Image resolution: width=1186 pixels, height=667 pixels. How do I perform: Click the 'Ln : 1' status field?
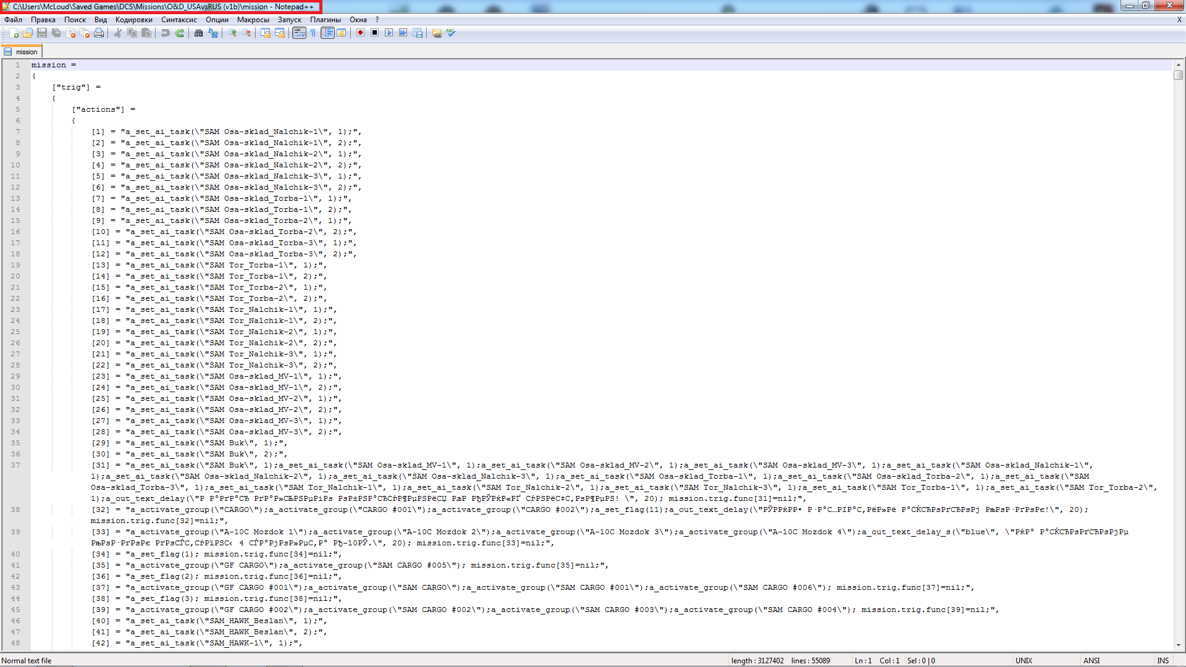864,661
